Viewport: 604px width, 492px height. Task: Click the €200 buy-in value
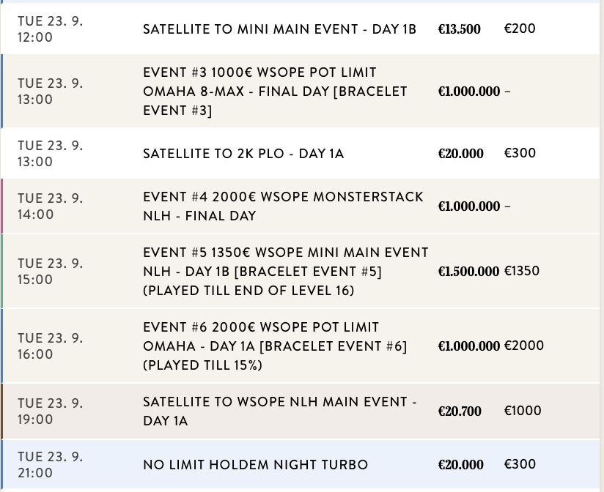[520, 29]
